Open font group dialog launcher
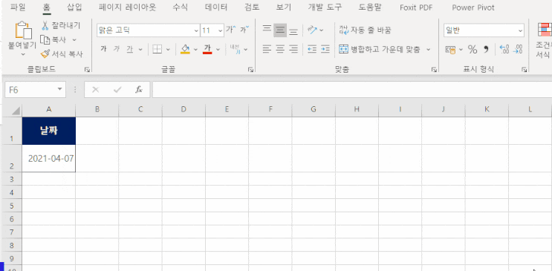Viewport: 552px width, 271px height. pos(250,70)
